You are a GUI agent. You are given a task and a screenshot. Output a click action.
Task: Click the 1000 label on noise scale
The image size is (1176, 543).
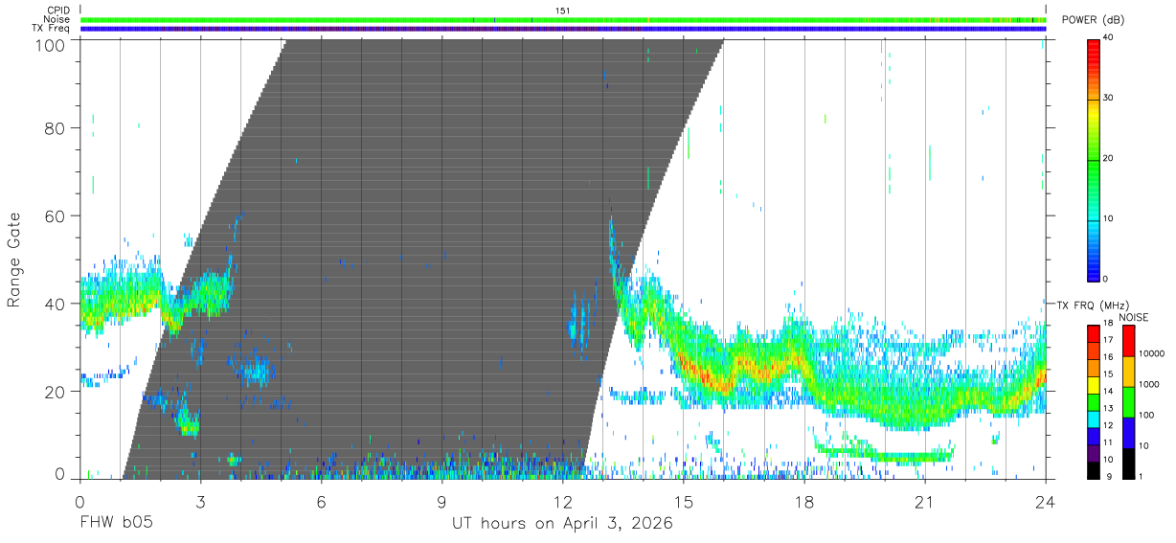click(1147, 385)
